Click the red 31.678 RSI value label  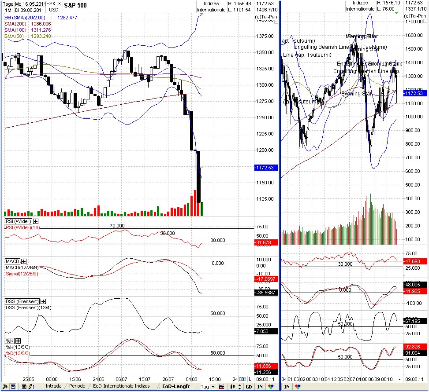(x=266, y=242)
